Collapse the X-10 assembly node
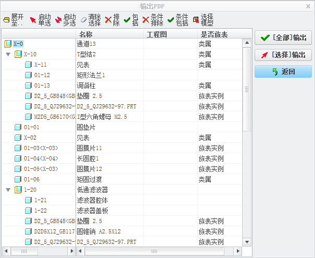This screenshot has height=258, width=315. tap(8, 54)
